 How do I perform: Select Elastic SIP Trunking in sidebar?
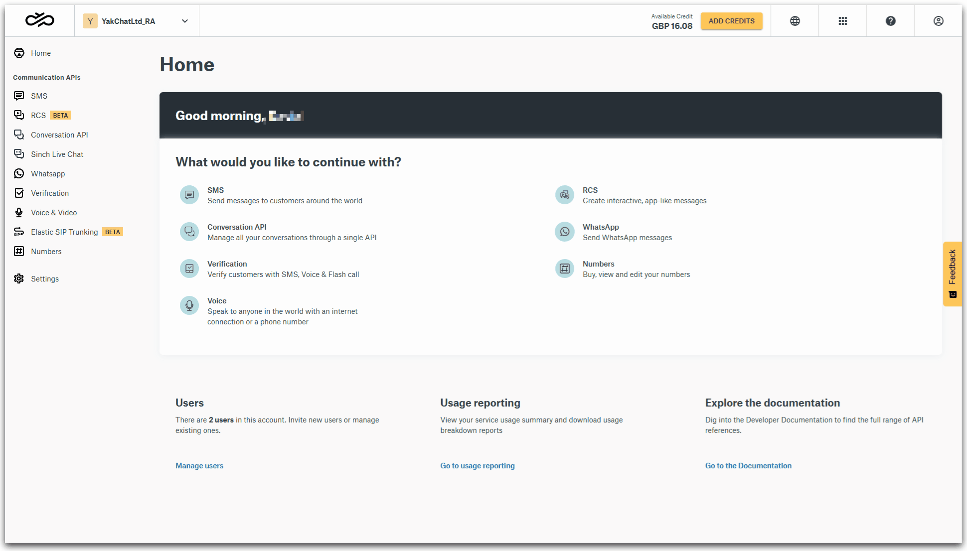pyautogui.click(x=64, y=232)
